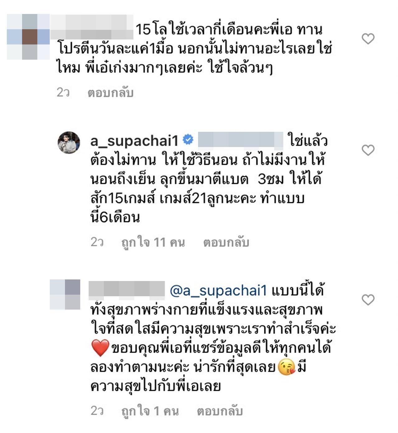This screenshot has height=433, width=398.
Task: Click the 2ว timestamp under a_supachai1's reply
Action: (x=97, y=242)
